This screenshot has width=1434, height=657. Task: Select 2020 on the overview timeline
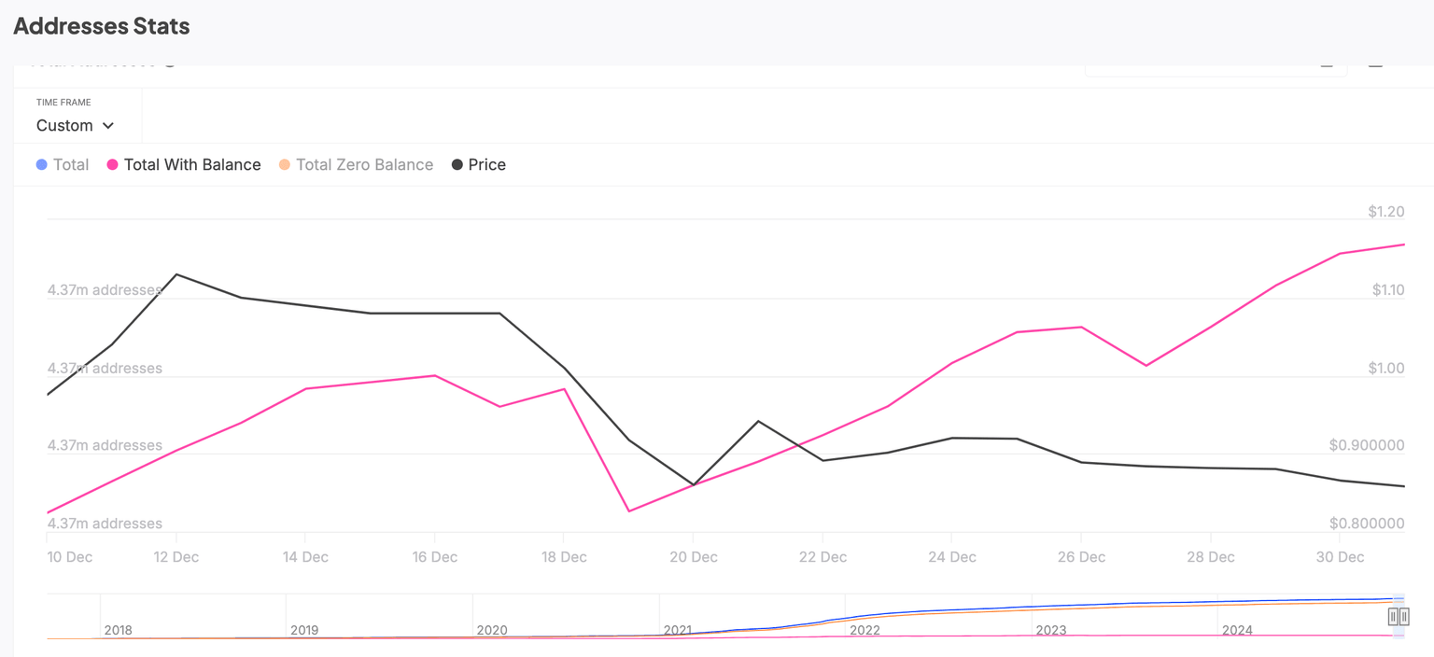click(492, 630)
